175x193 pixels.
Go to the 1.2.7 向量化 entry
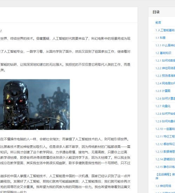tap(163, 106)
